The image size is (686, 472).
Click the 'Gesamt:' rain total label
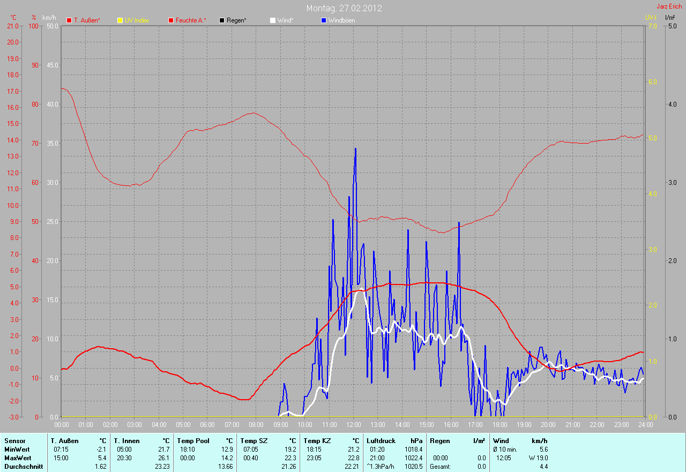pos(439,467)
